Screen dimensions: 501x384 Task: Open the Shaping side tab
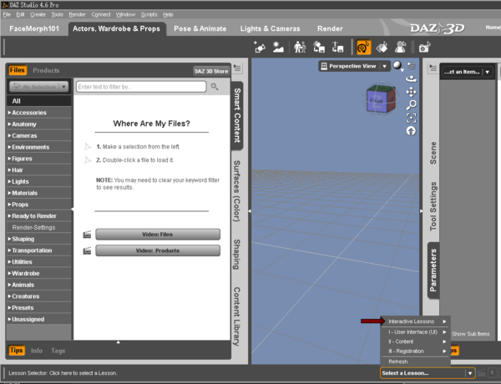237,255
